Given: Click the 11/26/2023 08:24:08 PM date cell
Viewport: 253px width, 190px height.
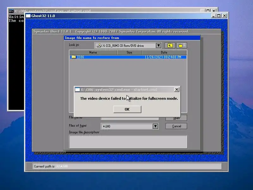Looking at the screenshot, I should 163,57.
